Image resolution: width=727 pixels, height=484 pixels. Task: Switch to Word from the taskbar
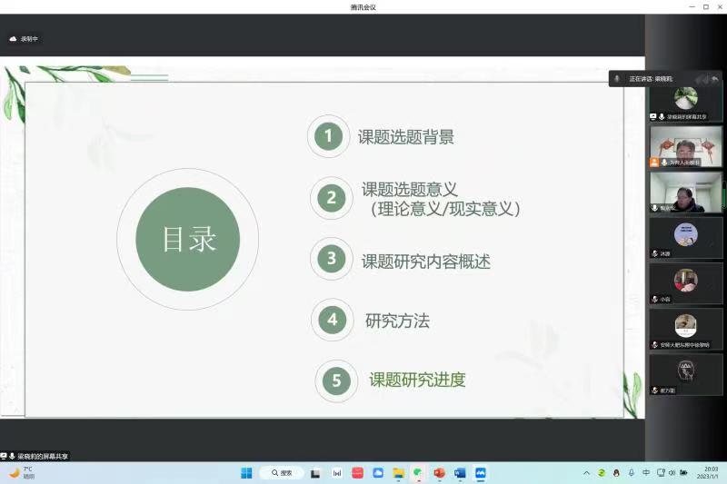pos(460,473)
